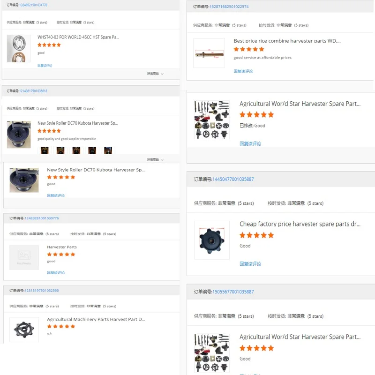This screenshot has width=375, height=375.
Task: Click the 'No Photo' placeholder for Harvester Parts
Action: click(x=24, y=257)
